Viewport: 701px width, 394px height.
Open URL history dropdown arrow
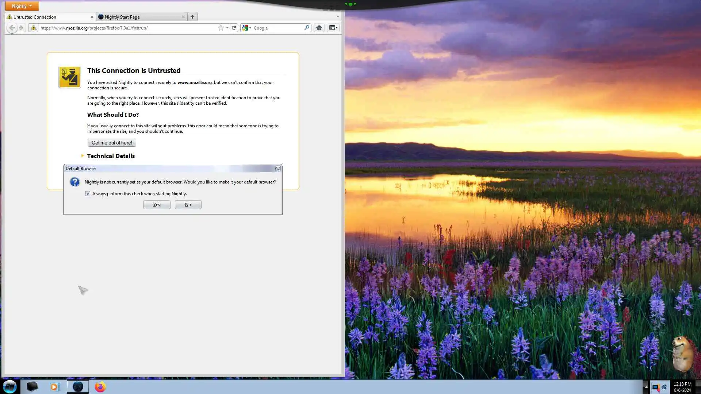(x=227, y=28)
